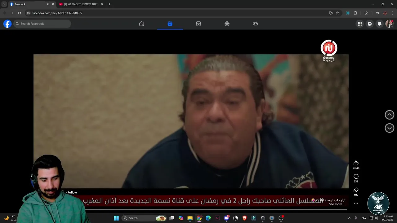Share the reel with the arrow icon
The height and width of the screenshot is (223, 397).
click(x=356, y=190)
